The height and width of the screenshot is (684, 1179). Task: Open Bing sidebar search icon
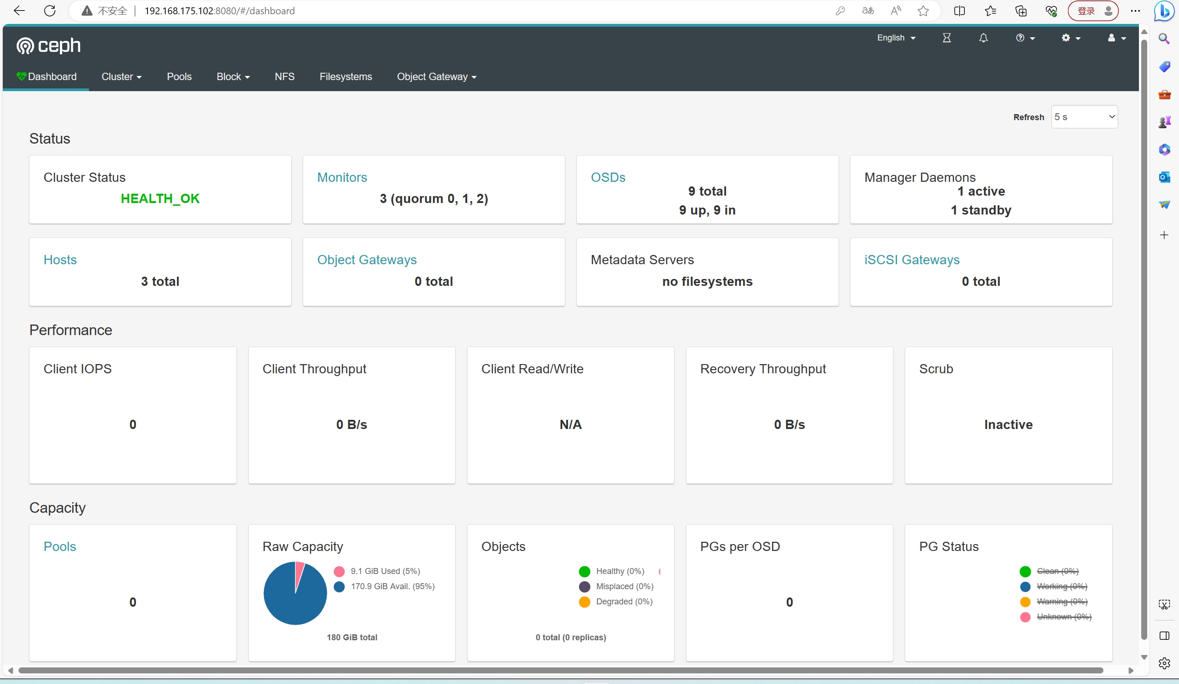1164,38
